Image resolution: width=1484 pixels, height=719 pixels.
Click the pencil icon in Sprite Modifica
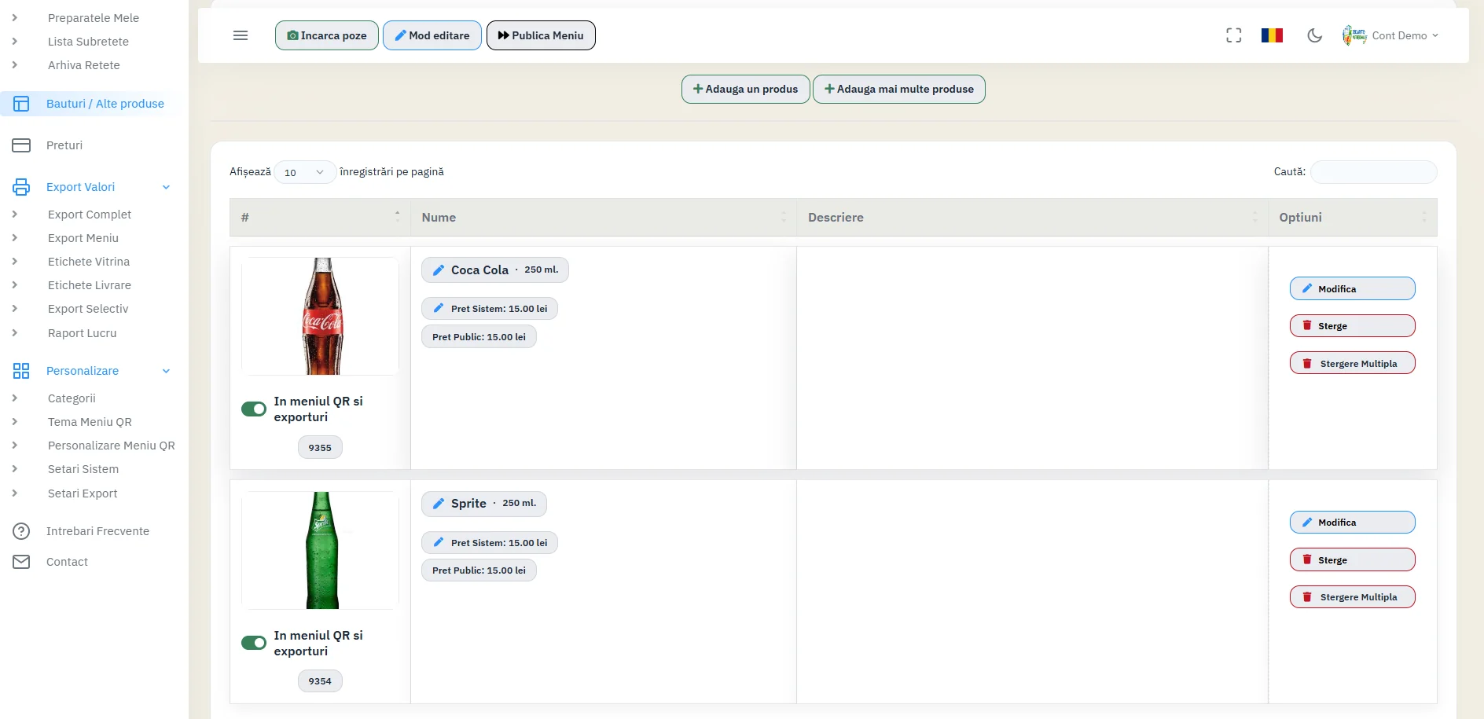(1307, 522)
